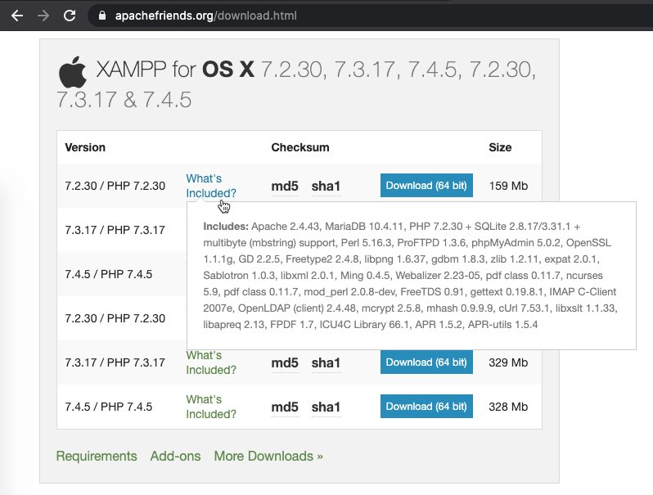This screenshot has width=653, height=495.
Task: Open the Add-ons link
Action: point(175,457)
